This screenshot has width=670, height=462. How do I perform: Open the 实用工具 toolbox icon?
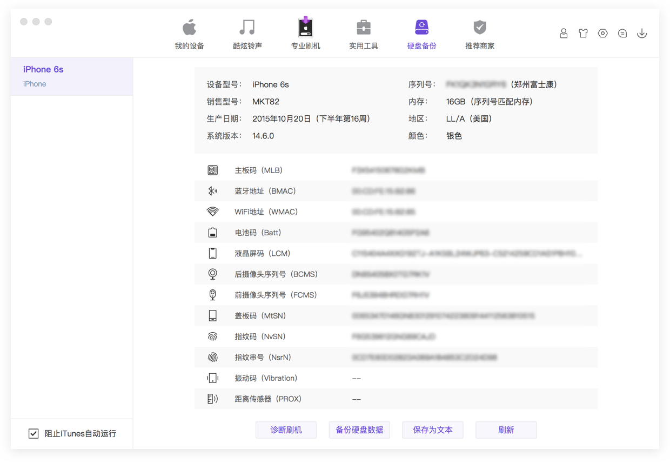click(x=364, y=27)
